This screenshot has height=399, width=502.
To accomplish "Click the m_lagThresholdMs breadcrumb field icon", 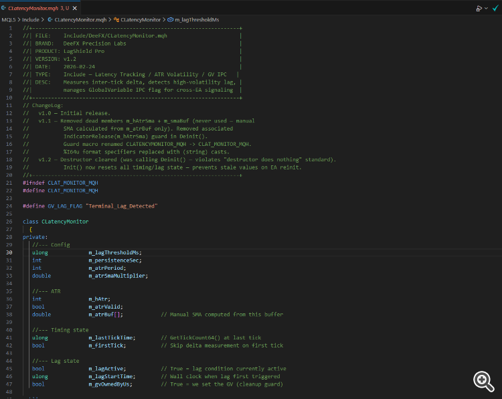I will pos(169,19).
